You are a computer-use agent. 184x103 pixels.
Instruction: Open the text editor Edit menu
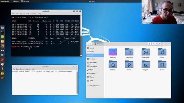(x=18, y=69)
